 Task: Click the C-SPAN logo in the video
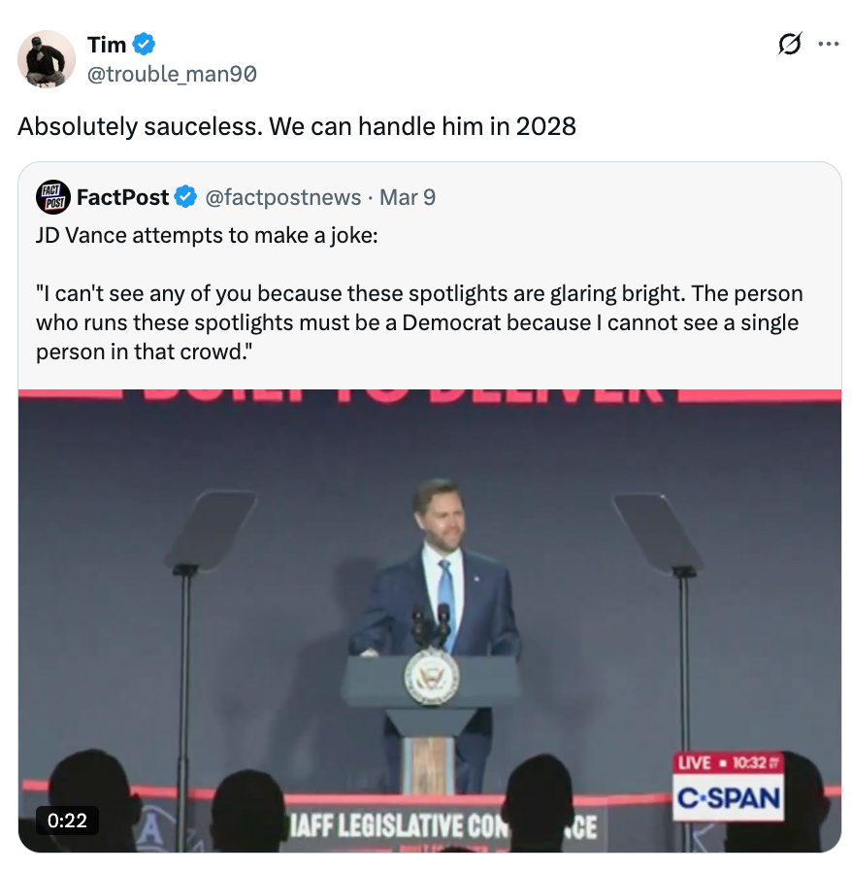coord(728,798)
